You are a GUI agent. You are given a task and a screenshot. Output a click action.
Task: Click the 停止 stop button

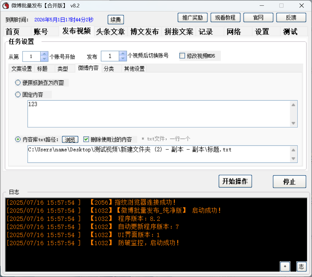[x=289, y=182]
